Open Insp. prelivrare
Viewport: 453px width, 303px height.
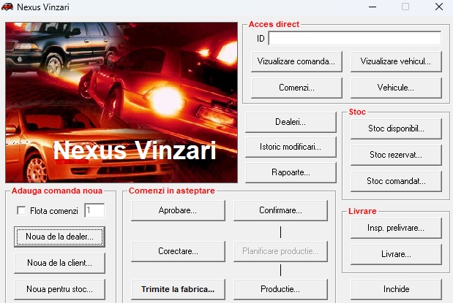pyautogui.click(x=396, y=228)
